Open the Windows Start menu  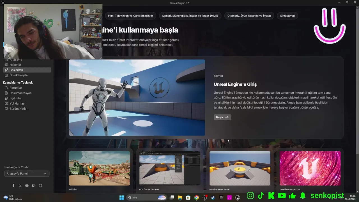click(x=121, y=198)
